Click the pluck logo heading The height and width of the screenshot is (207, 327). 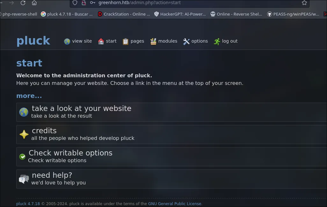(33, 41)
